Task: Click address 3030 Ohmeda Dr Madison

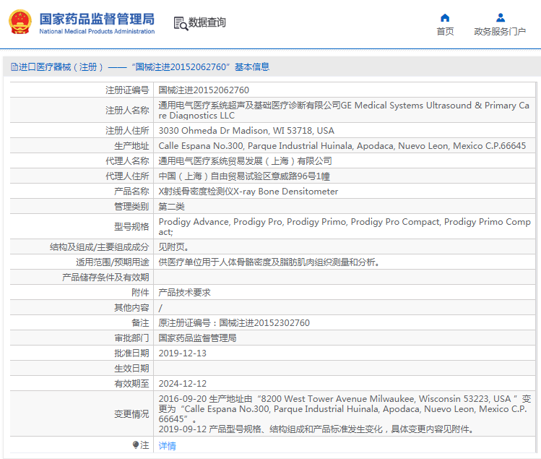Action: coord(246,131)
